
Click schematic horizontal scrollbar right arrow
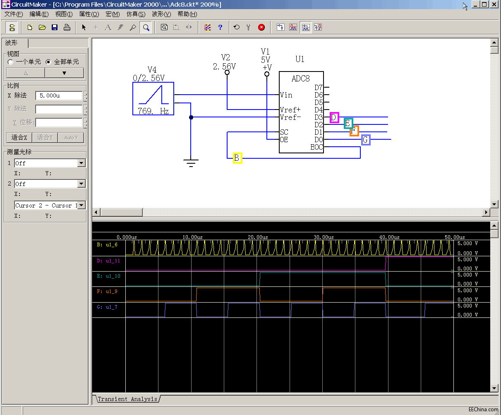[x=486, y=212]
